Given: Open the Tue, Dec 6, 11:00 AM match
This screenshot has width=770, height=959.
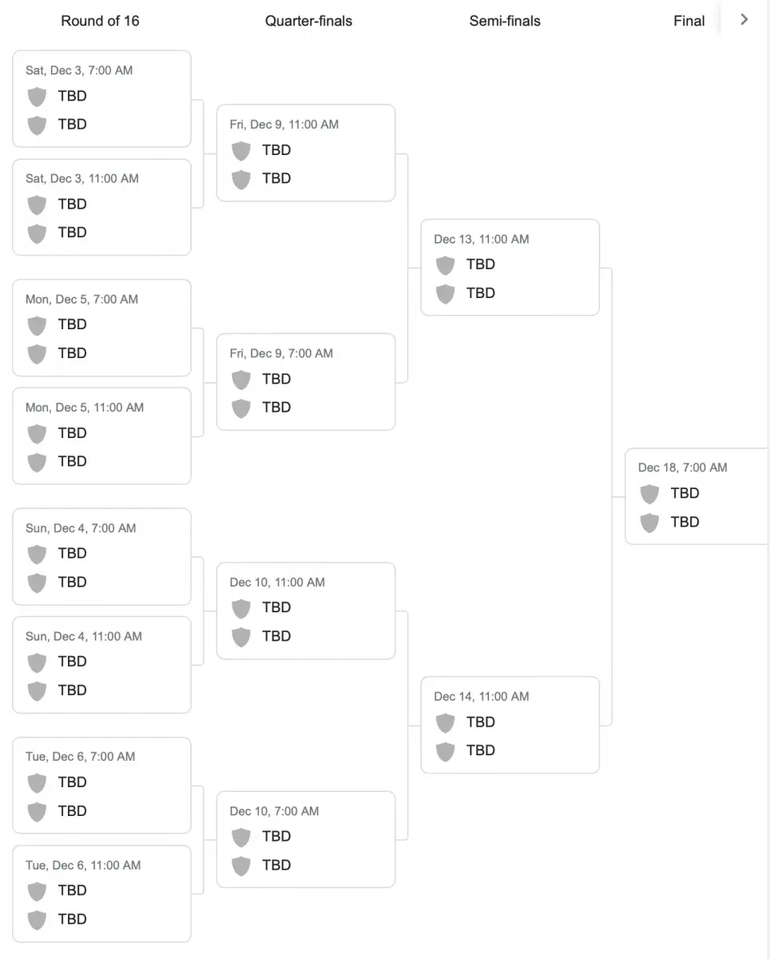Looking at the screenshot, I should pos(101,893).
